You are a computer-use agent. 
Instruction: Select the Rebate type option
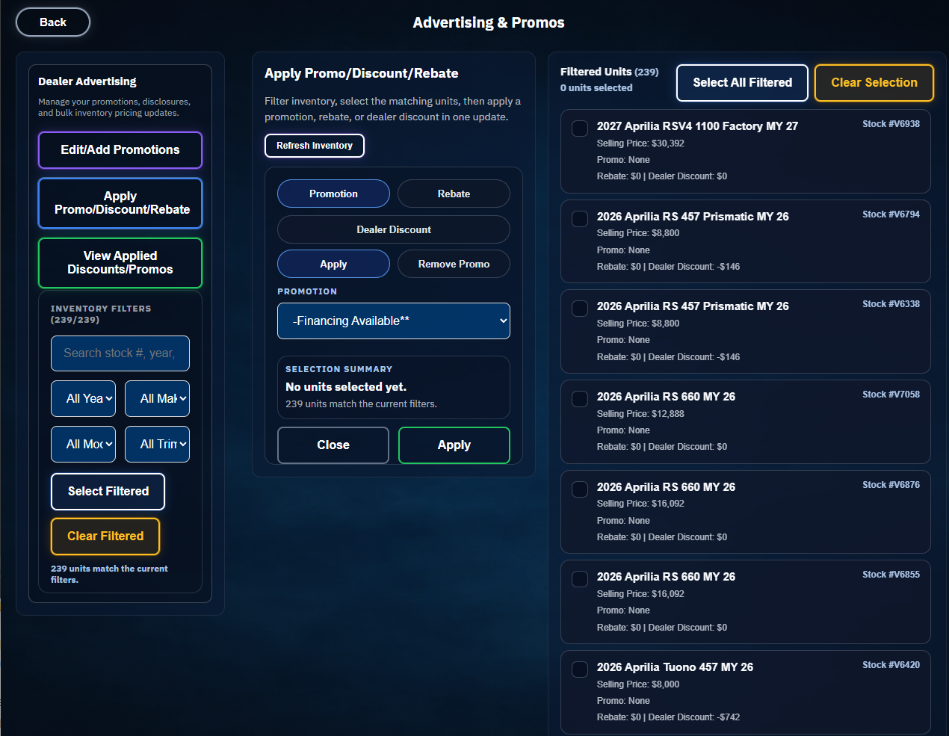point(454,194)
